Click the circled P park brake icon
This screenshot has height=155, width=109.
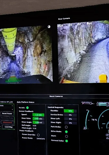[107, 135]
